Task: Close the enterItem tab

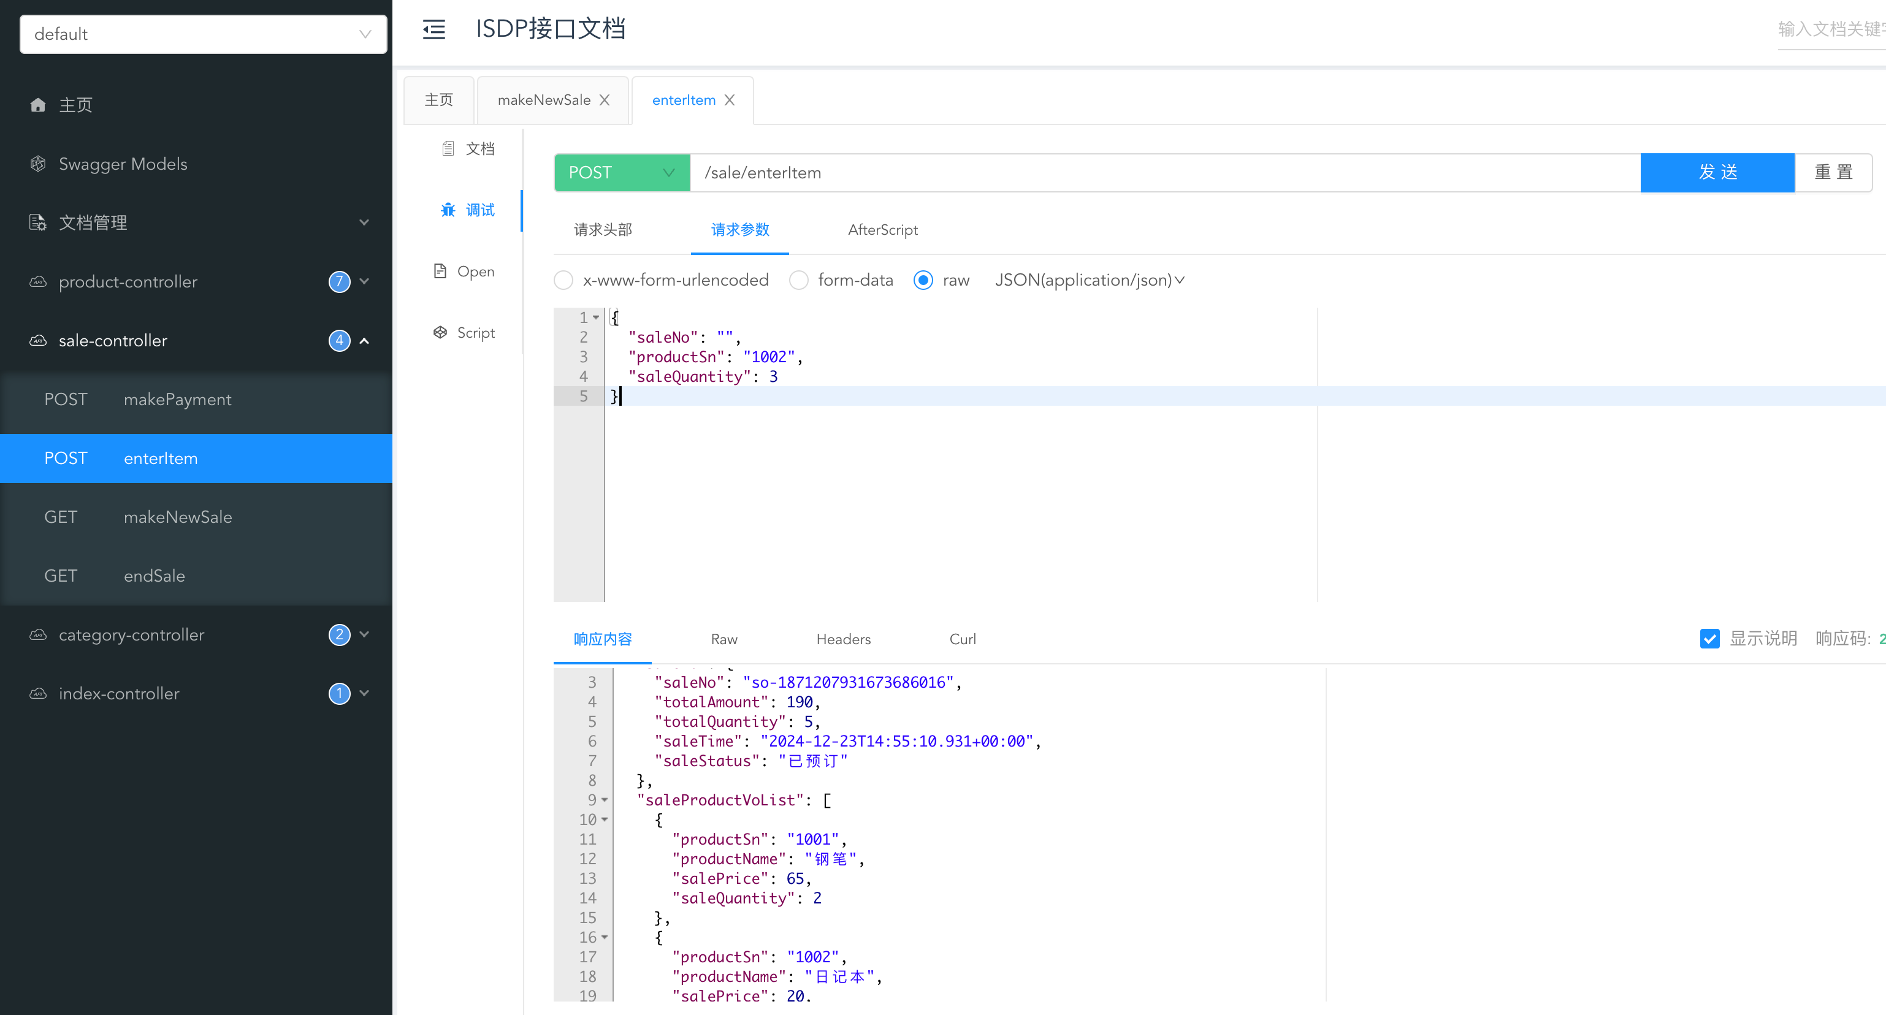Action: click(730, 101)
